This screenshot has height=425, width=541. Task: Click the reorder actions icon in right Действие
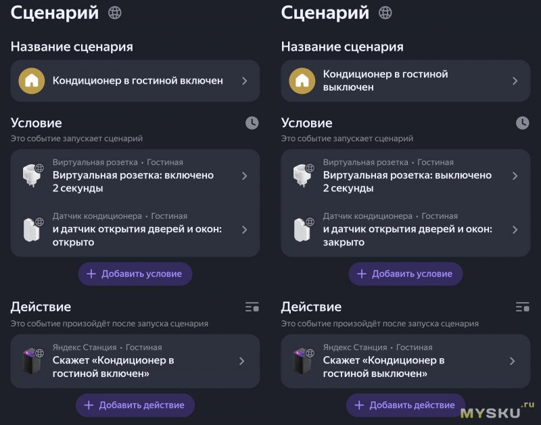(x=522, y=307)
